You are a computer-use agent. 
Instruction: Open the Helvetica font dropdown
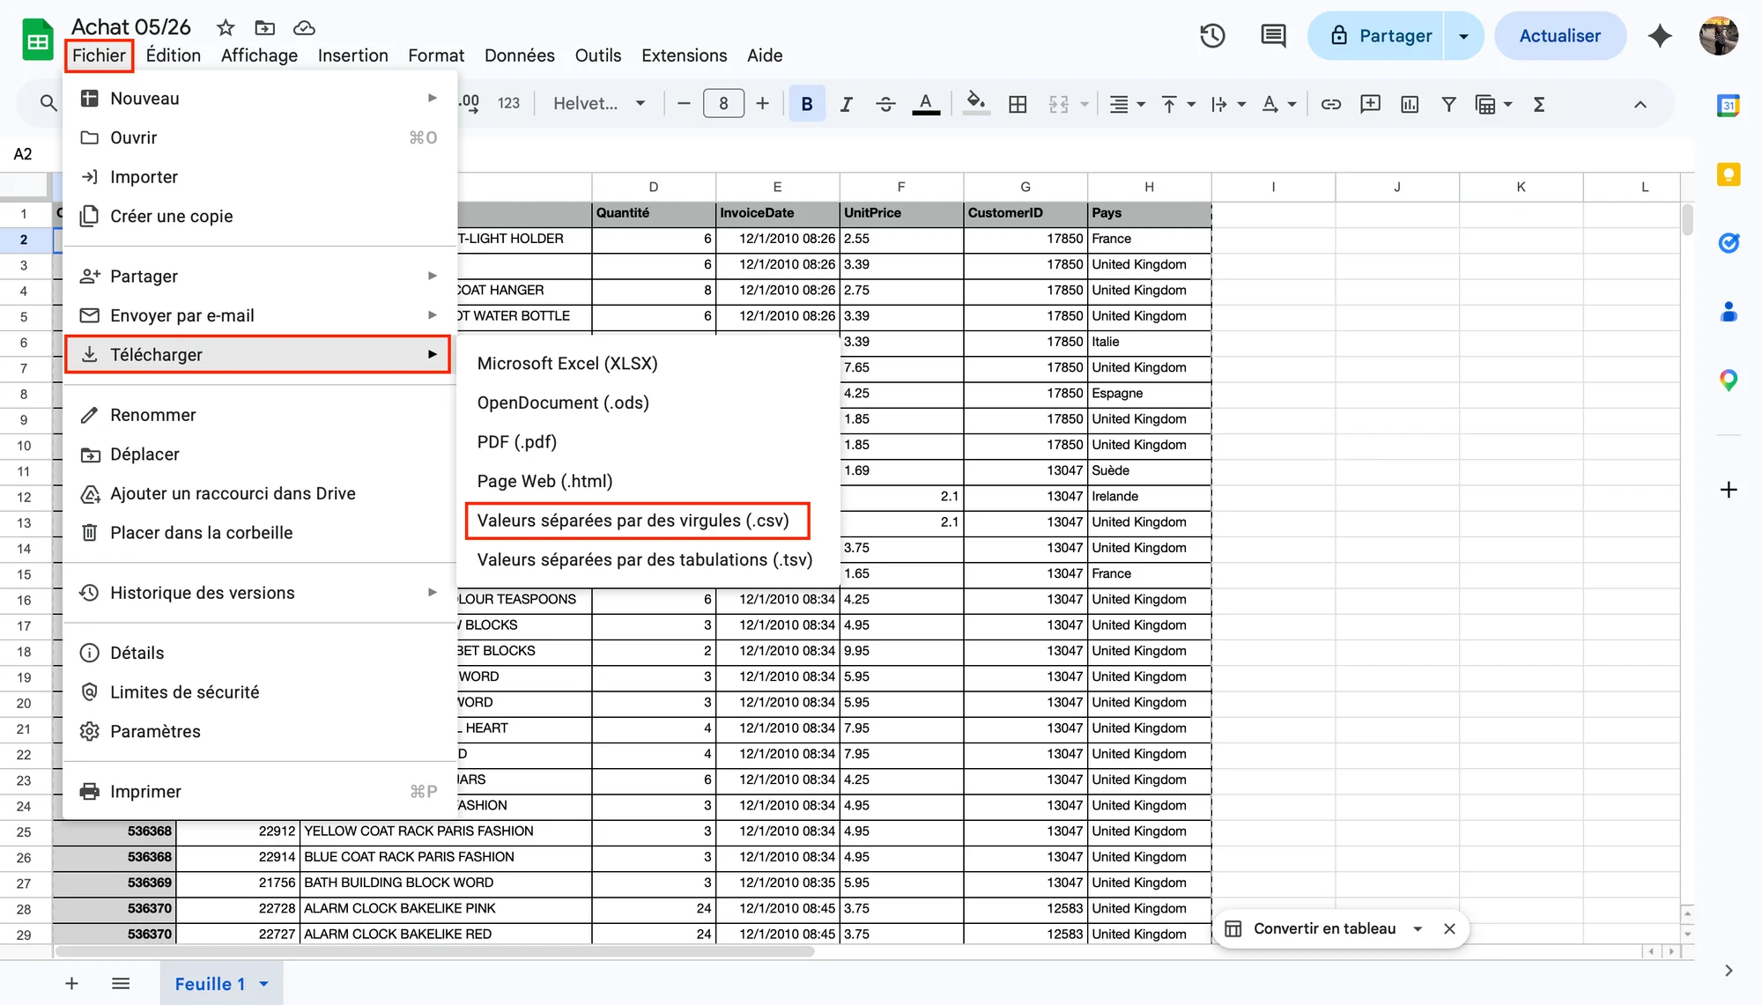[x=599, y=104]
